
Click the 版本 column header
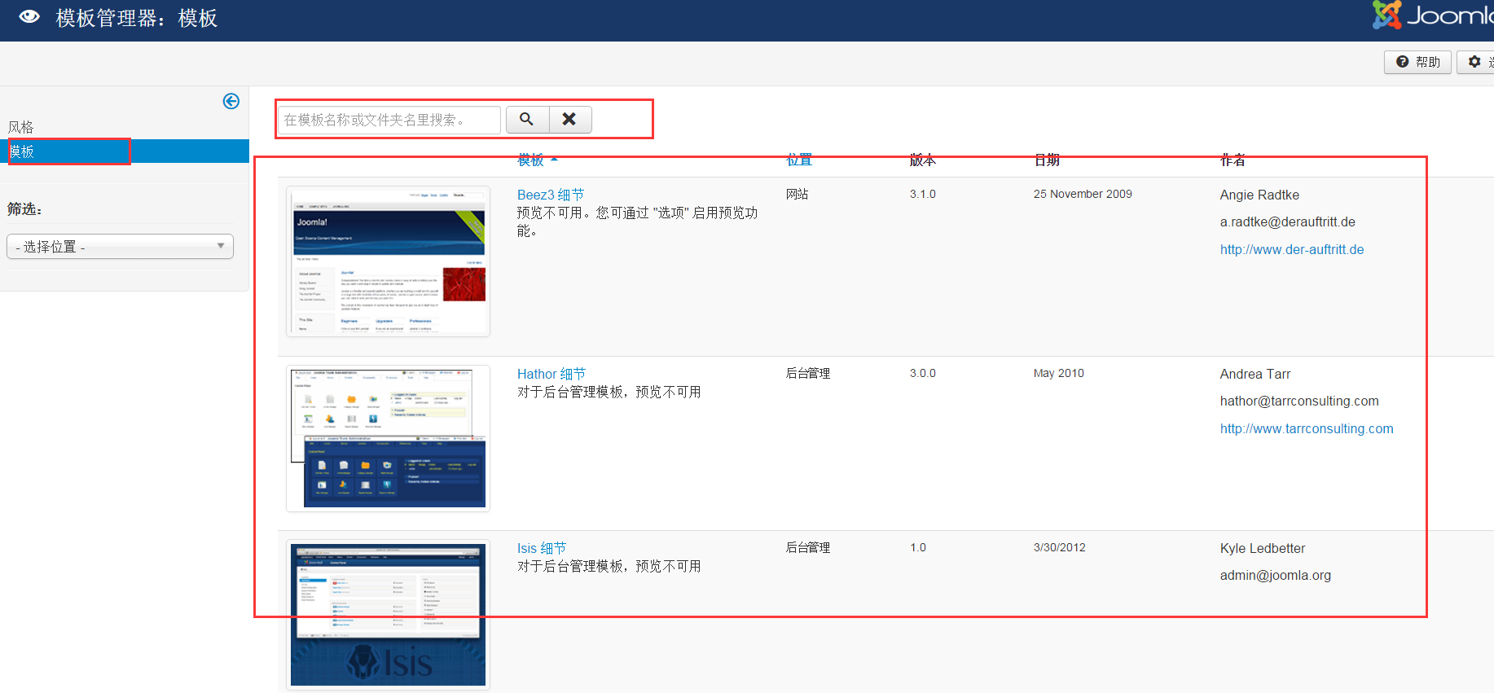[x=923, y=160]
